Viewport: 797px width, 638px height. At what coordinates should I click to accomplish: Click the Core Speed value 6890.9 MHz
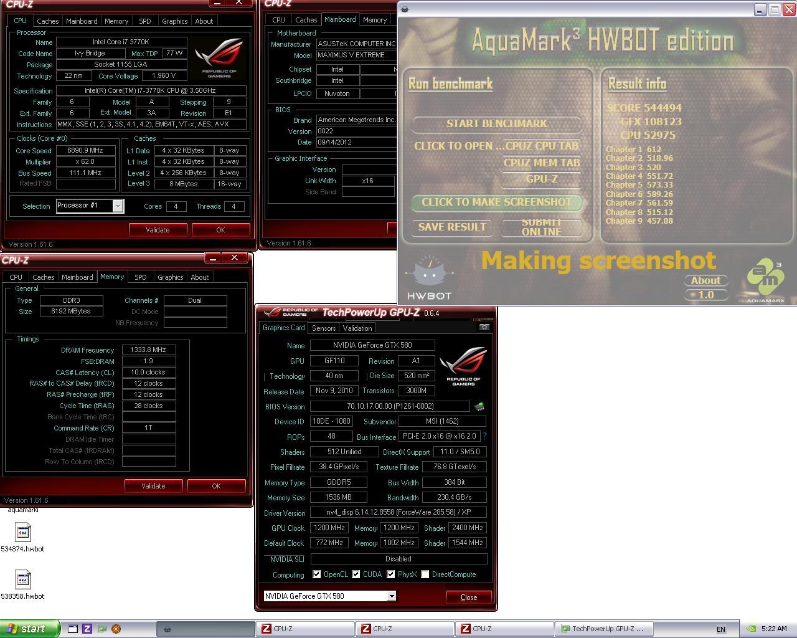(86, 150)
